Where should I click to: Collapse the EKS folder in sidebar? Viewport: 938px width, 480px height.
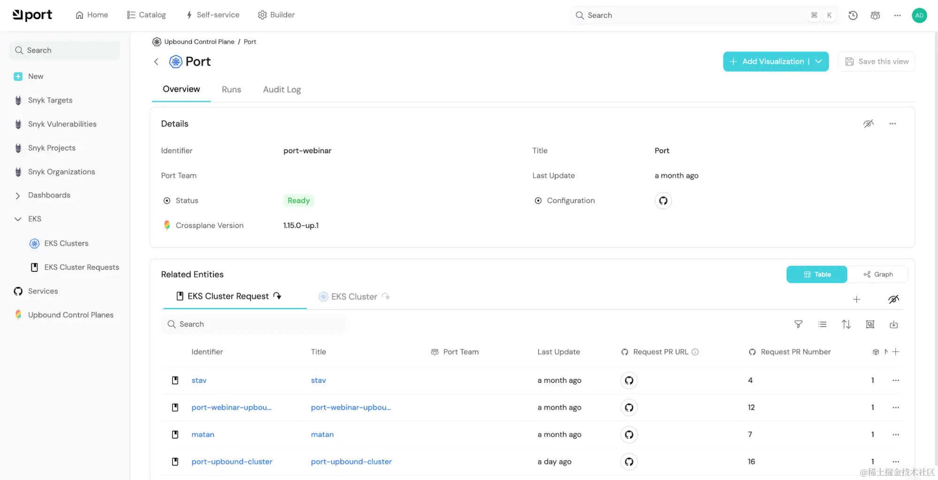click(x=18, y=219)
